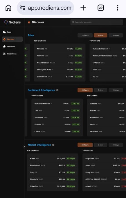Collapse the sidebar with the chevron
This screenshot has width=126, height=198.
pyautogui.click(x=25, y=146)
